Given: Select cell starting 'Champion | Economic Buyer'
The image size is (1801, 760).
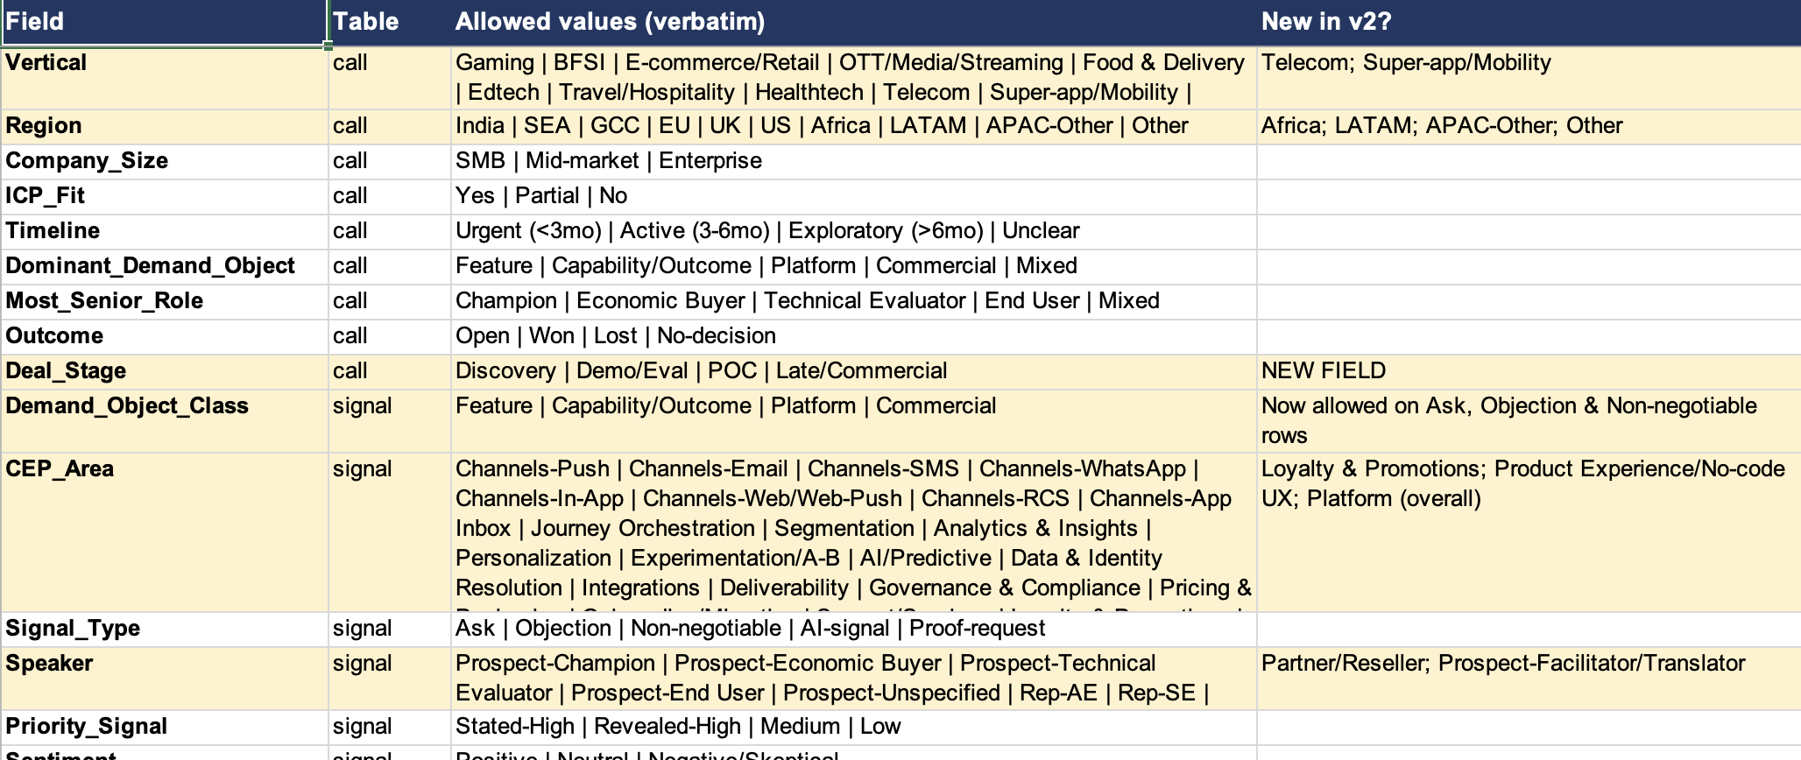Looking at the screenshot, I should point(854,302).
